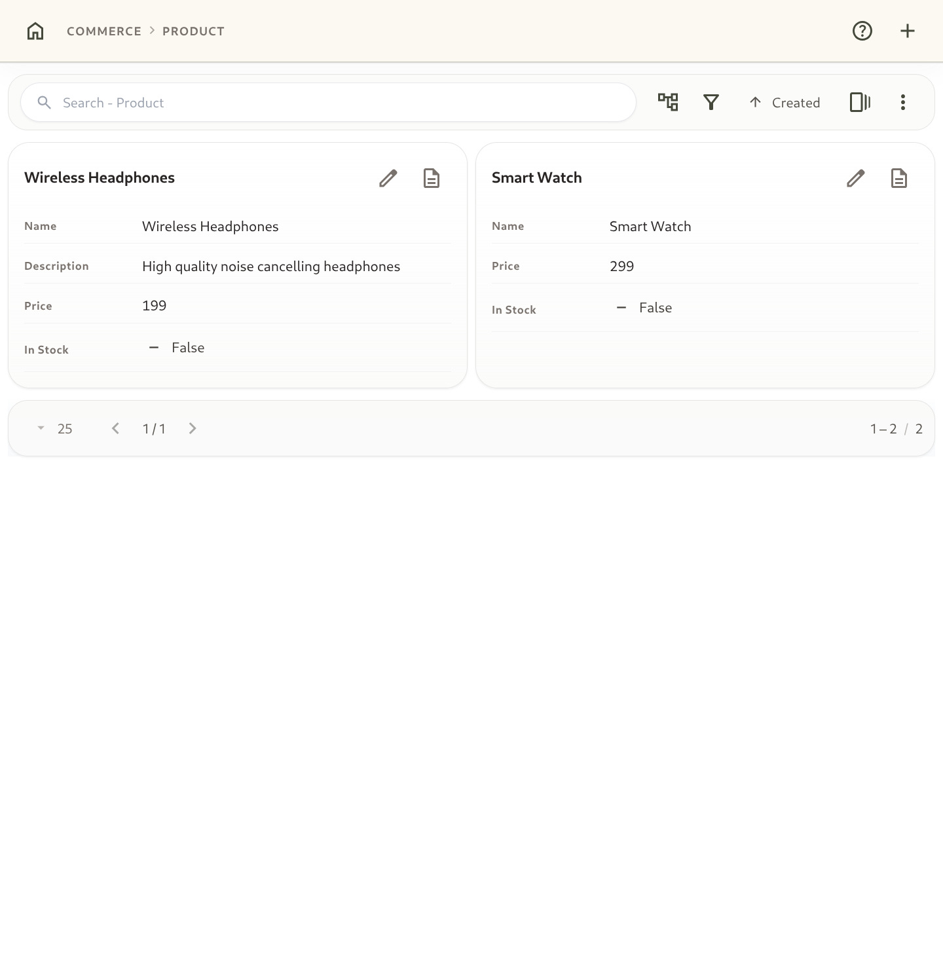Add a new product with plus icon
This screenshot has width=943, height=958.
click(x=908, y=31)
